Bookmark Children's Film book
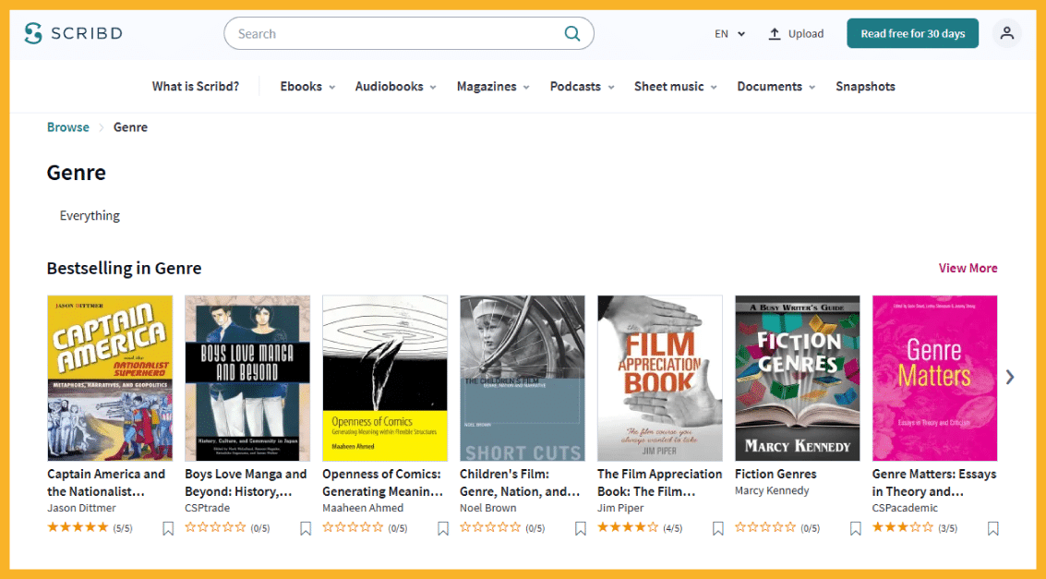The height and width of the screenshot is (579, 1046). point(581,528)
